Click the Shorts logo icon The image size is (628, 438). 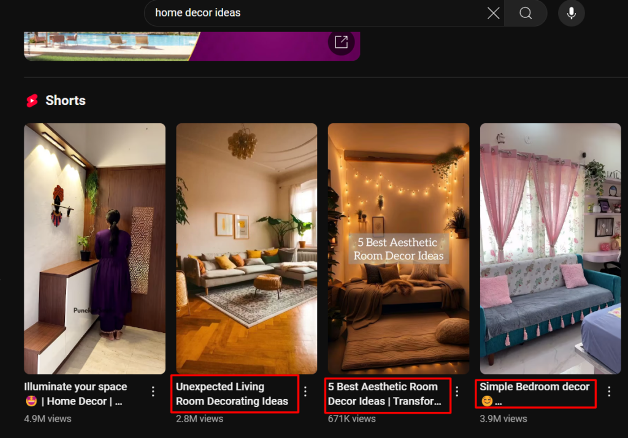(x=32, y=101)
